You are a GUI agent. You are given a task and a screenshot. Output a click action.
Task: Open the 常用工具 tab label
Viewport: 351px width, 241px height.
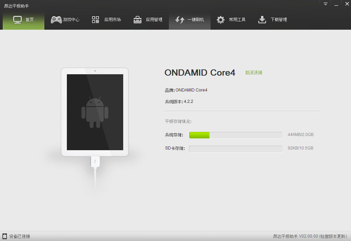[237, 20]
